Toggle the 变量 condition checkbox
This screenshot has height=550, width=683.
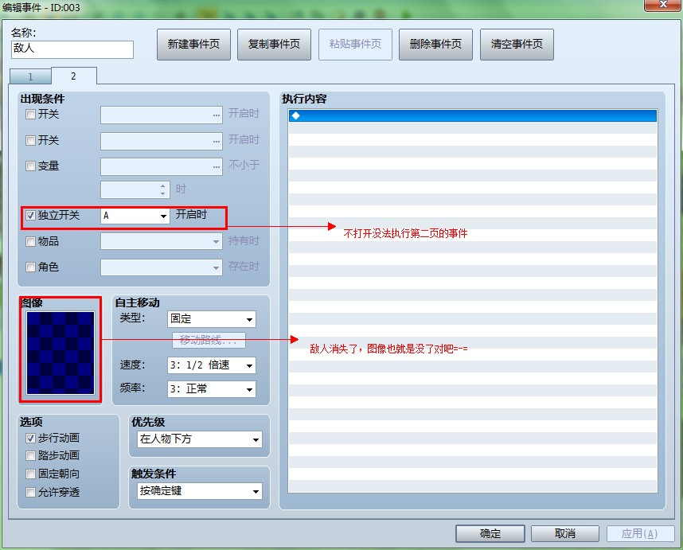click(x=30, y=166)
